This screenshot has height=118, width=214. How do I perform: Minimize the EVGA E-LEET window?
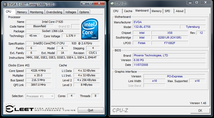click(x=84, y=3)
